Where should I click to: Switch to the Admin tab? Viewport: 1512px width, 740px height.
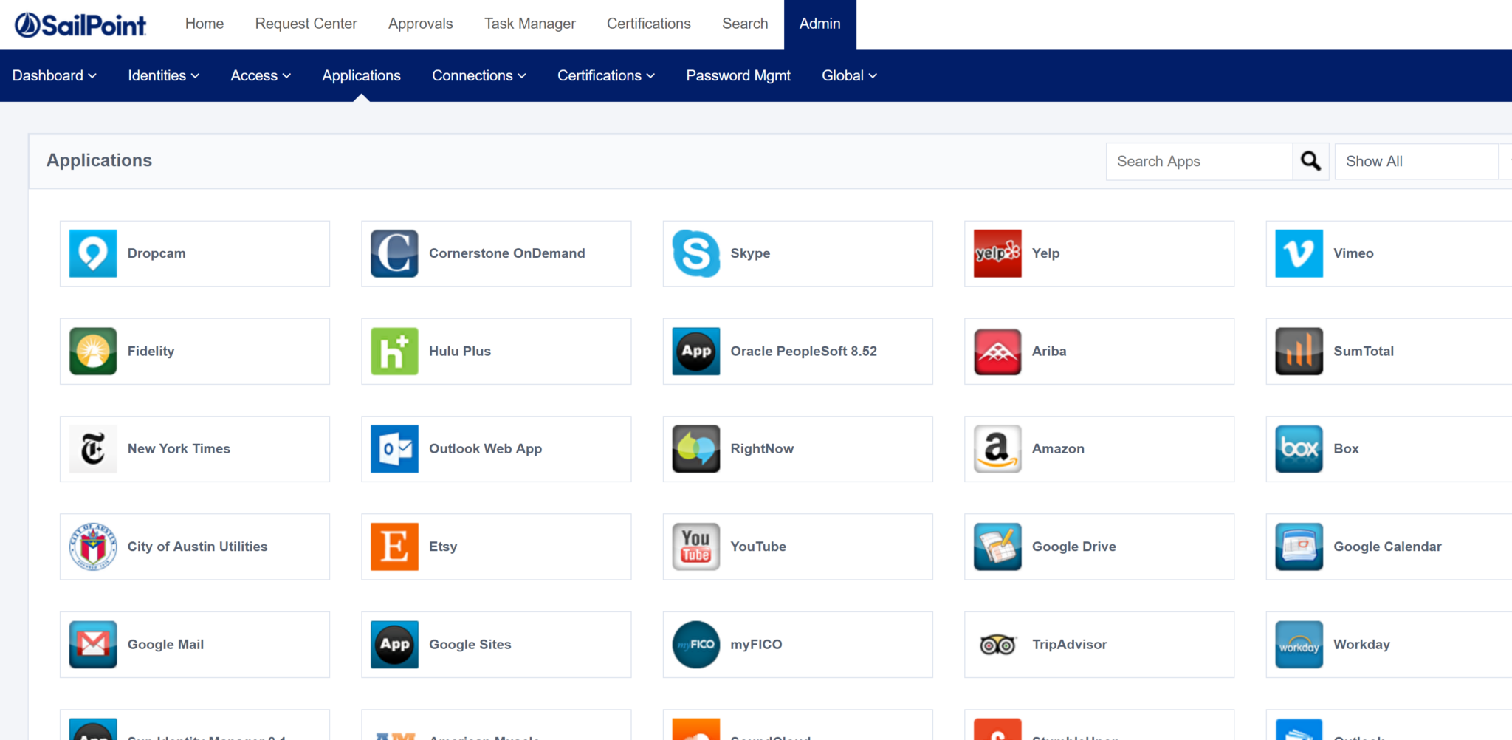819,24
